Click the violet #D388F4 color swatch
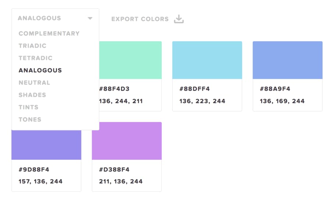 click(127, 141)
